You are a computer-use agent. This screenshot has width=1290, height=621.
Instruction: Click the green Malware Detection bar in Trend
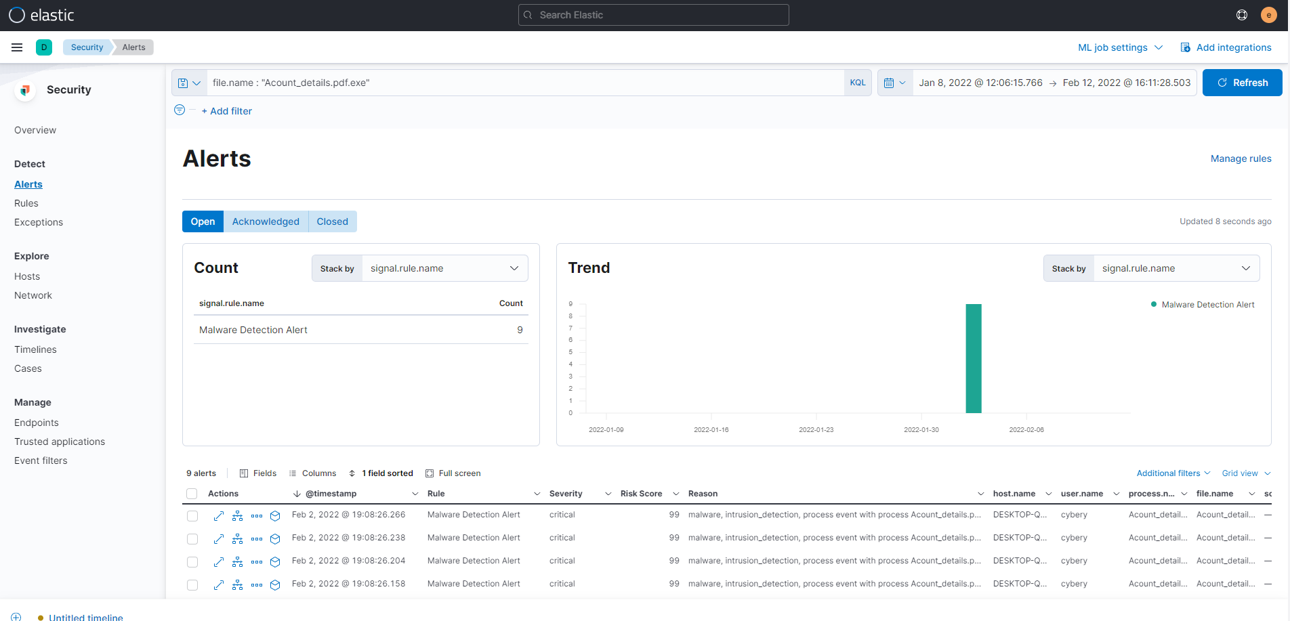[973, 359]
